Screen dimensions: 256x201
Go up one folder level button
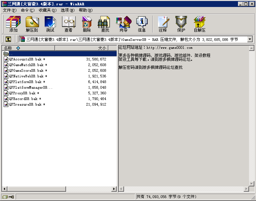tap(8, 39)
